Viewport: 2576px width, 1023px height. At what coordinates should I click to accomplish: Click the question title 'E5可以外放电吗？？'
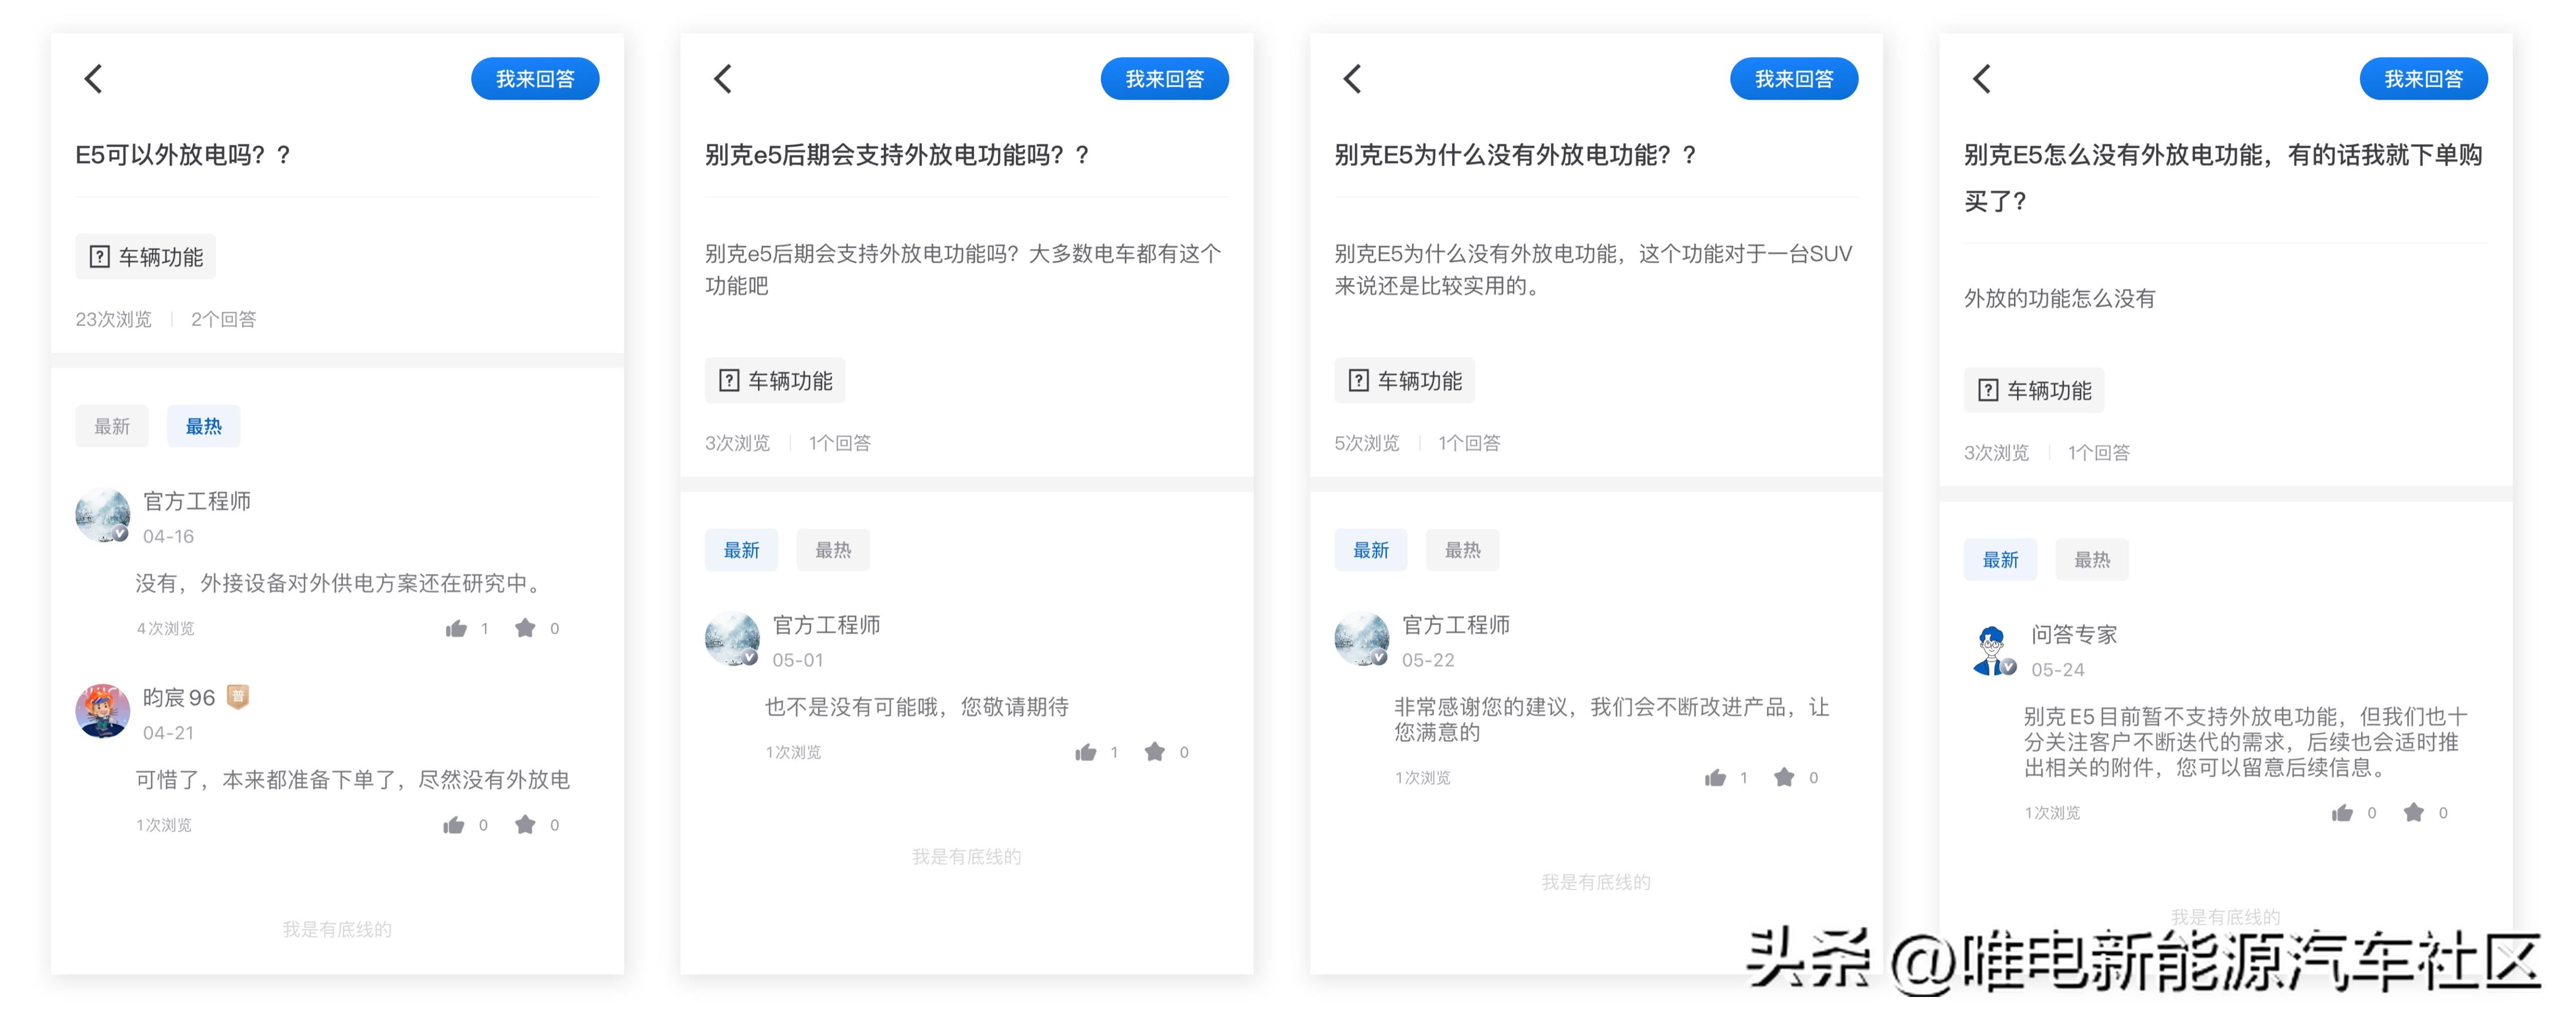(183, 155)
